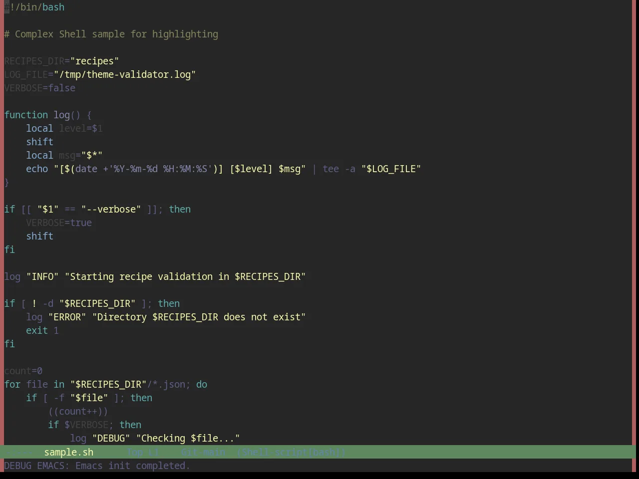Click the closing brace of the log function
639x479 pixels.
click(7, 183)
